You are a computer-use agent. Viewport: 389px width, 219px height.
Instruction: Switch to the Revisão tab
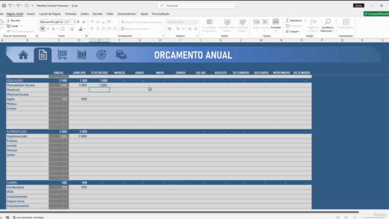[x=97, y=14]
